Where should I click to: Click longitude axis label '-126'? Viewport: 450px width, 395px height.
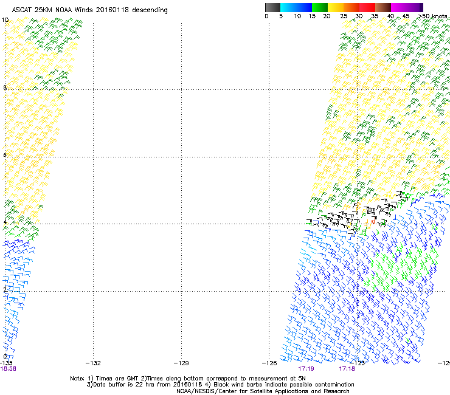269,363
